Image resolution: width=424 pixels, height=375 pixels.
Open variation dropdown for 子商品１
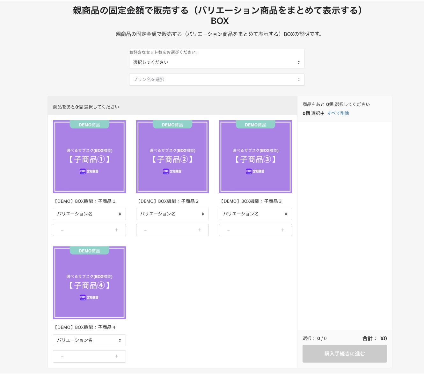point(89,214)
